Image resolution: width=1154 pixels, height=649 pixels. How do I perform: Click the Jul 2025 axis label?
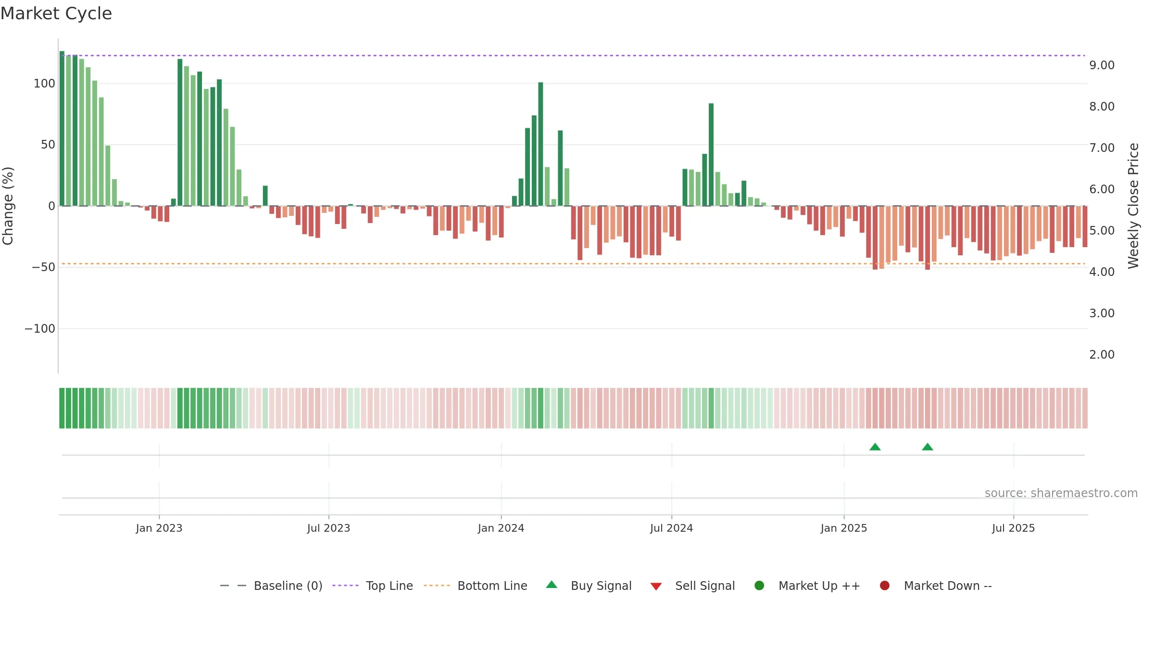1014,528
